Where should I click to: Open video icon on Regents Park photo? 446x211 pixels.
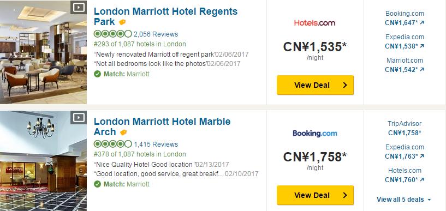79,7
